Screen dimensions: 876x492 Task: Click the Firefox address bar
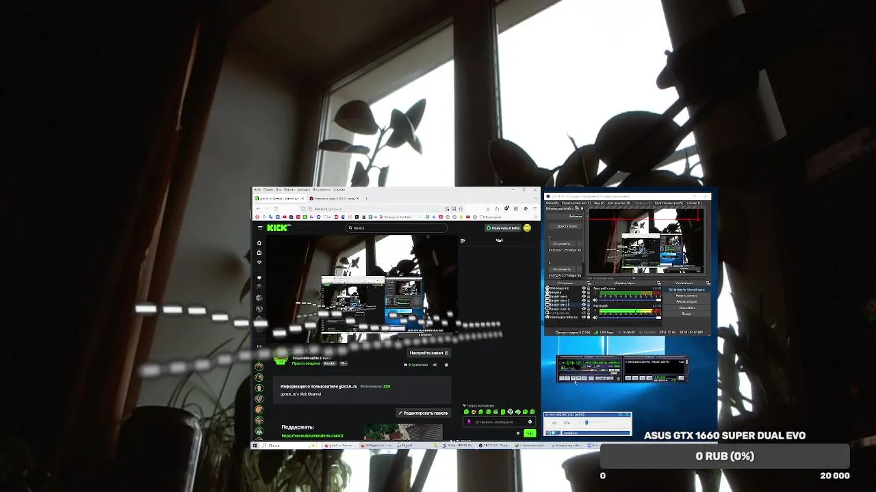click(382, 208)
